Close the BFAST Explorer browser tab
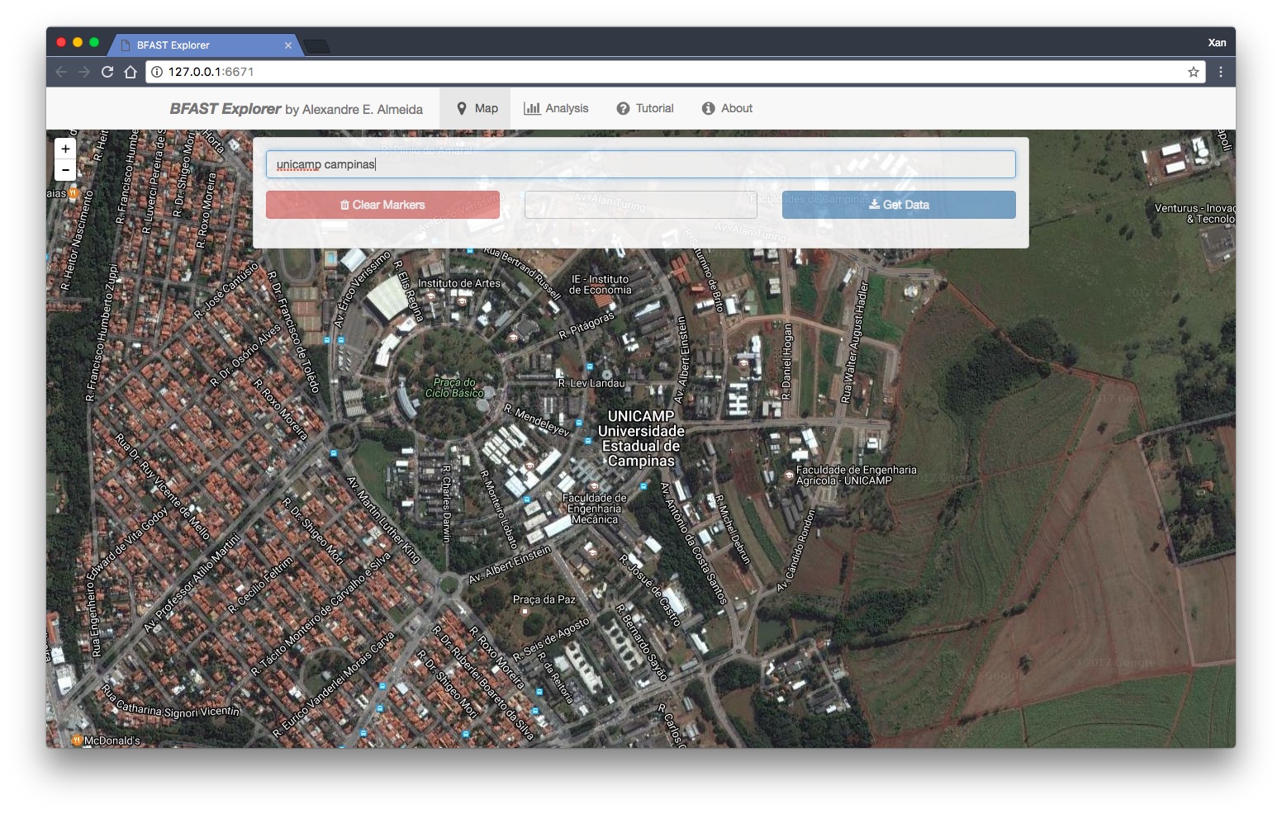The width and height of the screenshot is (1282, 814). tap(288, 45)
